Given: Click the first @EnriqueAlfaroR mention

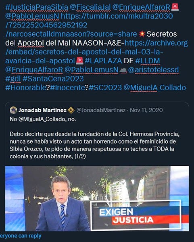Looking at the screenshot, I should 142,7.
